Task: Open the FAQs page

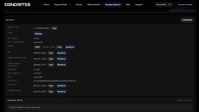Action: 128,5
